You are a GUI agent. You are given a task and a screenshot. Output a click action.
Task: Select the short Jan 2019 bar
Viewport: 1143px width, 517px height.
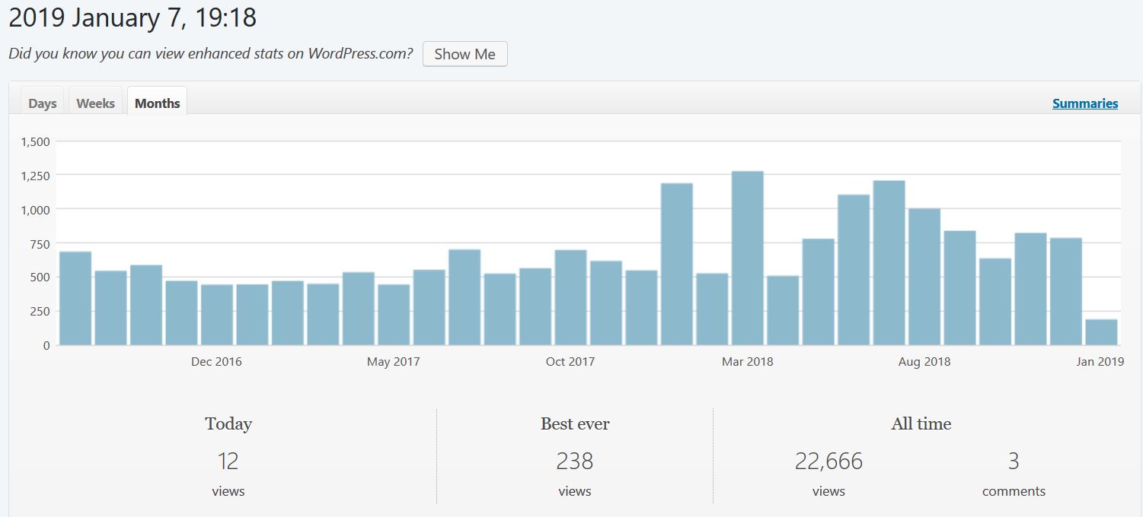[x=1101, y=332]
